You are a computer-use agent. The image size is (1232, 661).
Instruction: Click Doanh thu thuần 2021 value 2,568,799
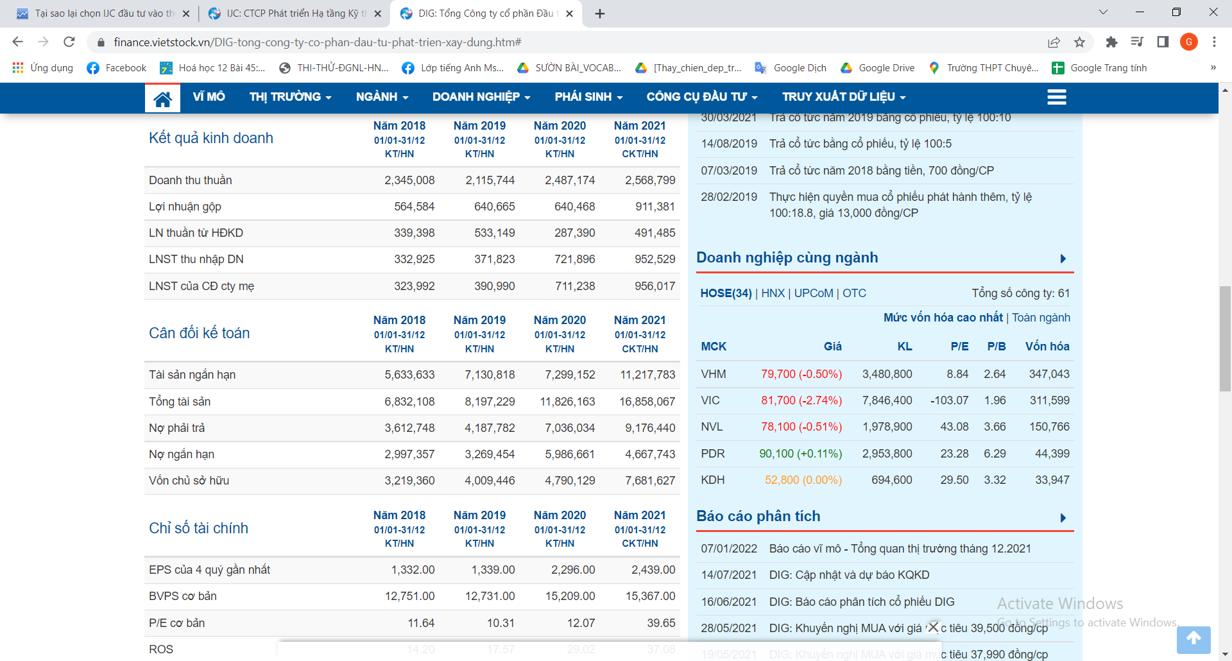pos(650,180)
